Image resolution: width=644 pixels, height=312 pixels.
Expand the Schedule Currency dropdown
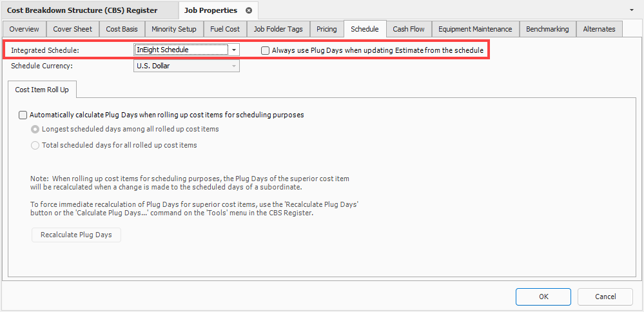click(x=234, y=66)
